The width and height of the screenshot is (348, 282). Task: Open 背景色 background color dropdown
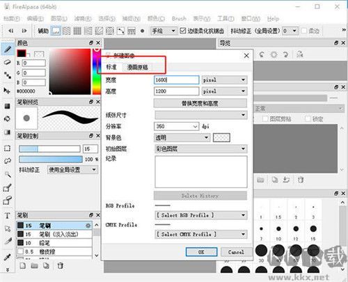click(182, 138)
